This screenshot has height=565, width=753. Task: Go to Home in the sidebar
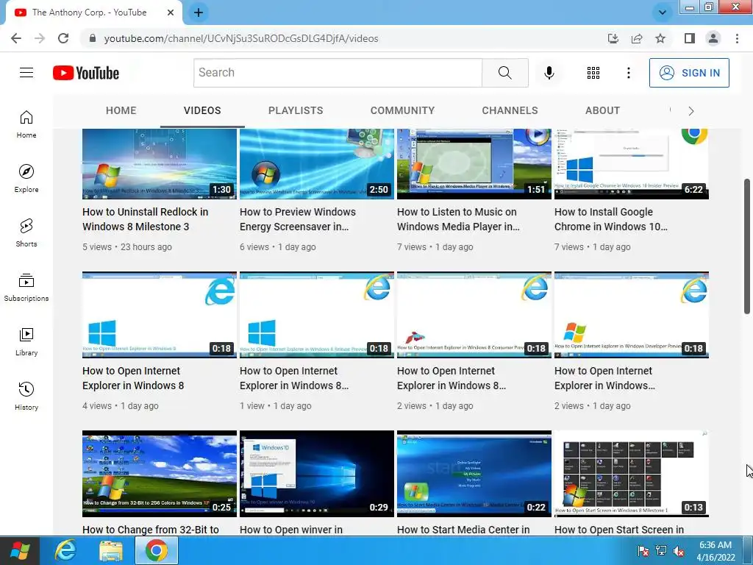[26, 124]
